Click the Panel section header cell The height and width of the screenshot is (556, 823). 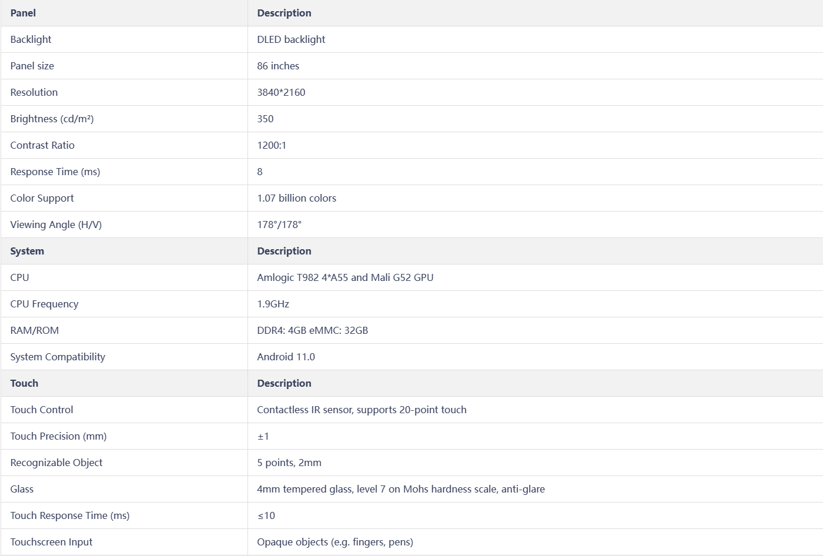[124, 13]
